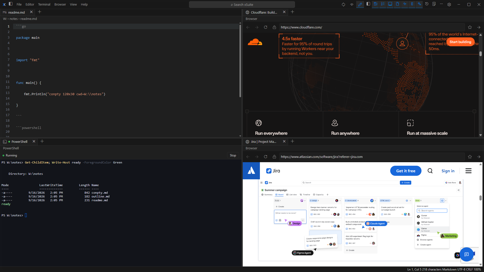Open the three-dots more options menu
Screen dimensions: 484x272
[x=441, y=4]
